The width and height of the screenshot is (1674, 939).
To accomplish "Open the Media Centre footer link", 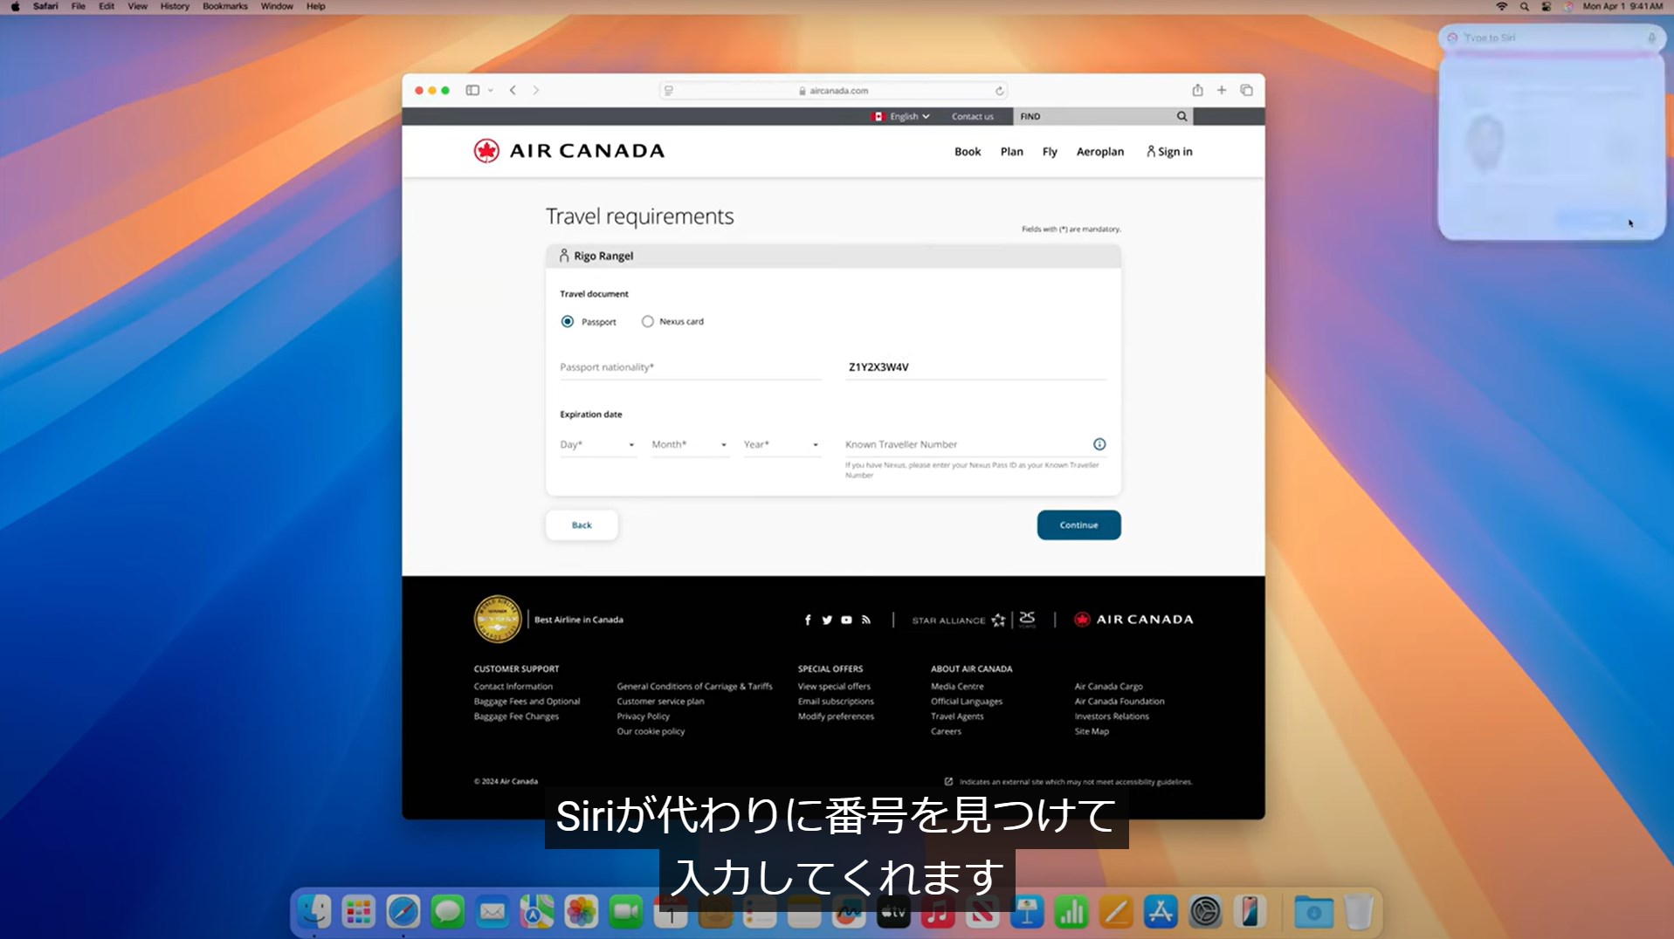I will 957,687.
